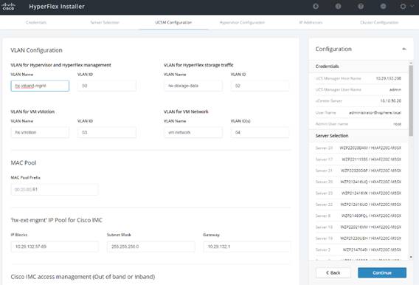The image size is (419, 285).
Task: Click the Back button
Action: pyautogui.click(x=333, y=272)
